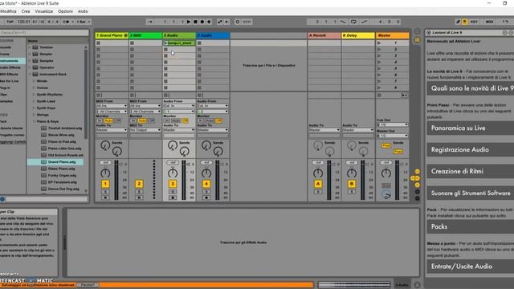Arm recording with the transport Record button

click(202, 22)
